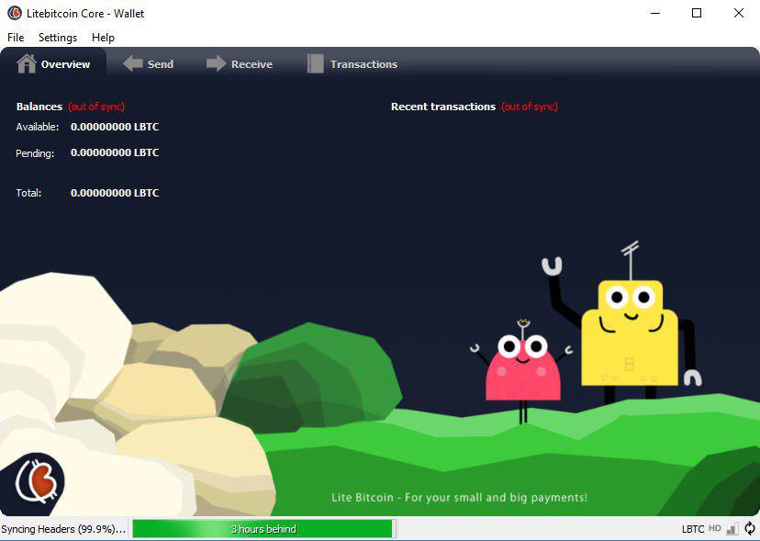Minimize the Litebitcoin Core window
The image size is (760, 541).
(x=654, y=13)
